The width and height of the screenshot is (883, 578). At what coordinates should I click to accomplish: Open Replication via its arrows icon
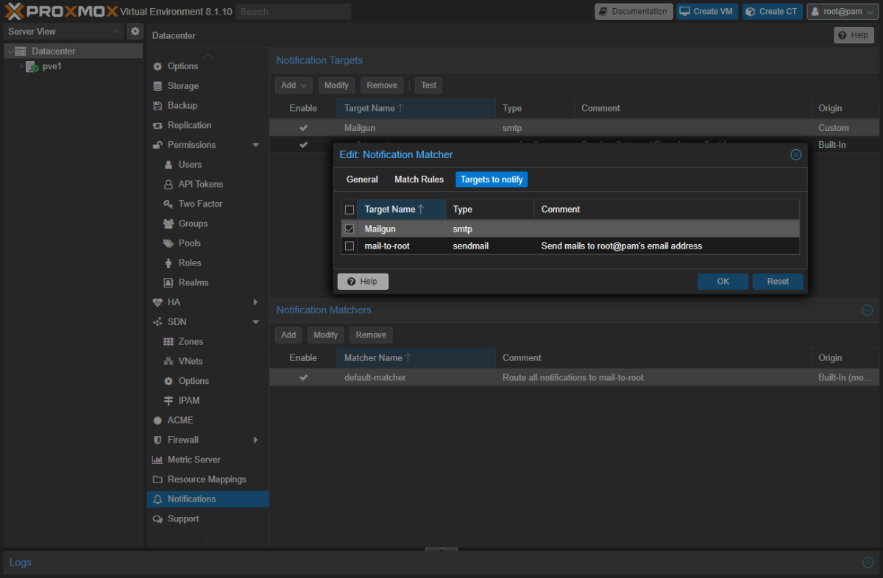[157, 126]
